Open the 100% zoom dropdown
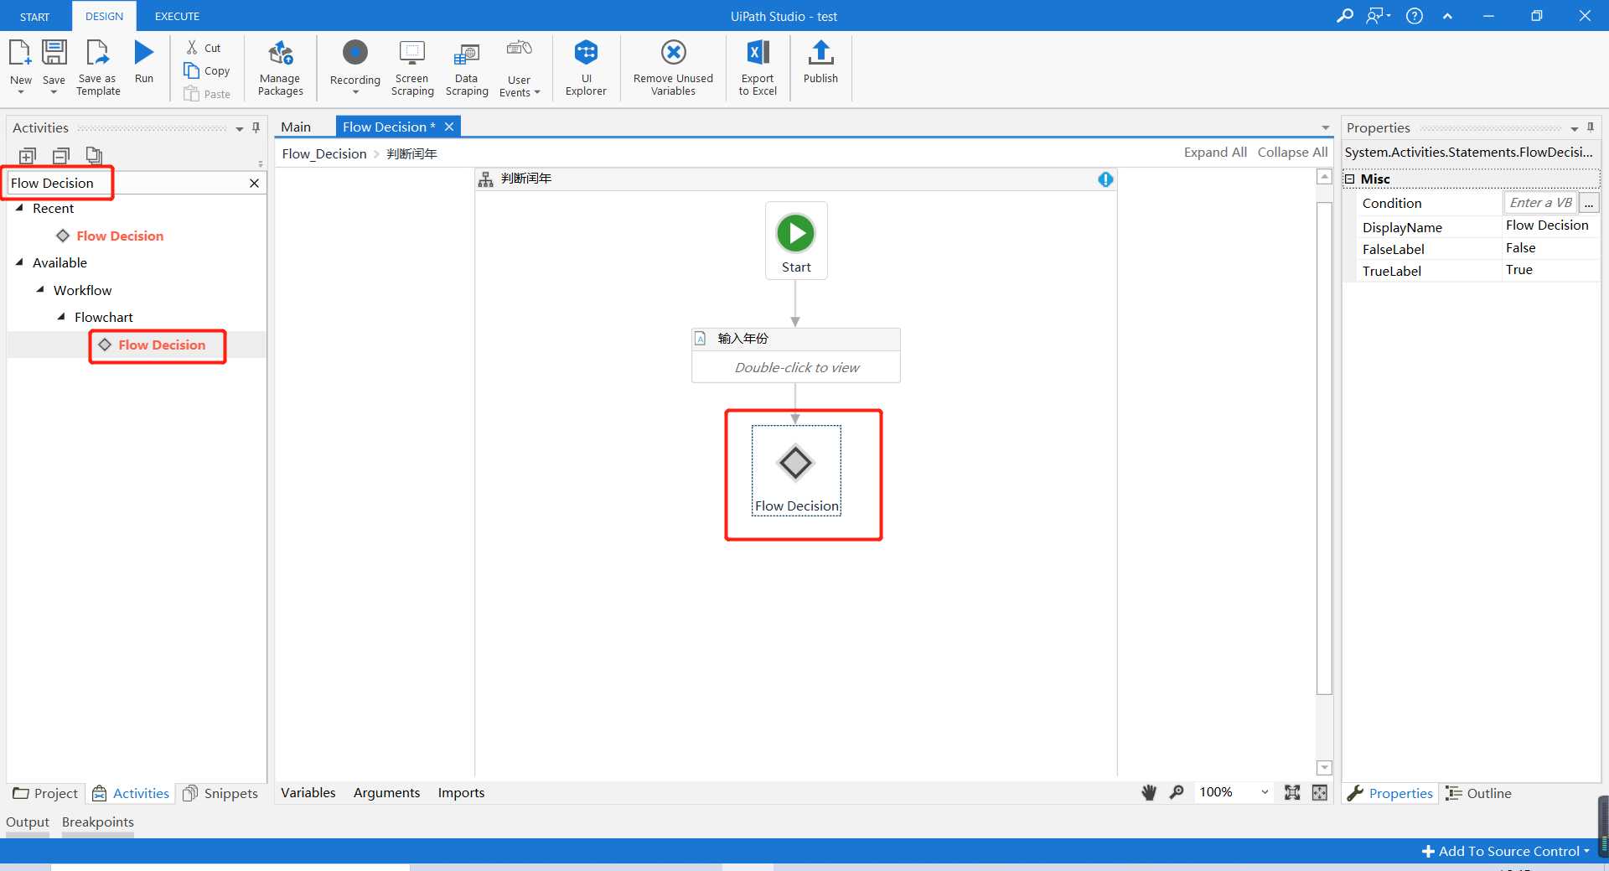The height and width of the screenshot is (871, 1609). click(x=1234, y=792)
